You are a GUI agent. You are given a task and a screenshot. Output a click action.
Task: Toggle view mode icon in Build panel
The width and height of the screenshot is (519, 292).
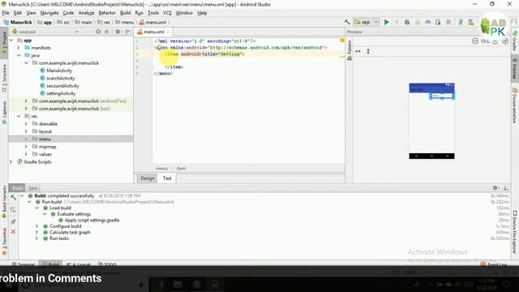click(x=13, y=209)
